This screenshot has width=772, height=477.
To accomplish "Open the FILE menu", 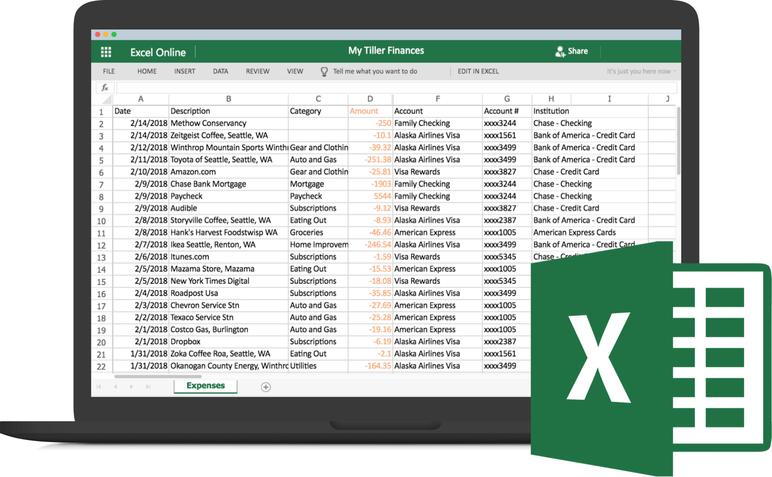I will point(109,72).
